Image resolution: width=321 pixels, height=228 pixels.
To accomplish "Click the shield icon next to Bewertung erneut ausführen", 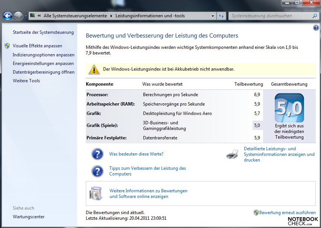I will point(256,213).
